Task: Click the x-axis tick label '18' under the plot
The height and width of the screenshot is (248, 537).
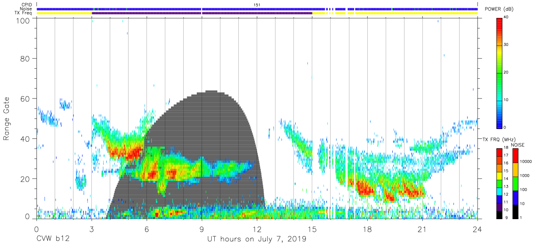Action: click(x=367, y=228)
